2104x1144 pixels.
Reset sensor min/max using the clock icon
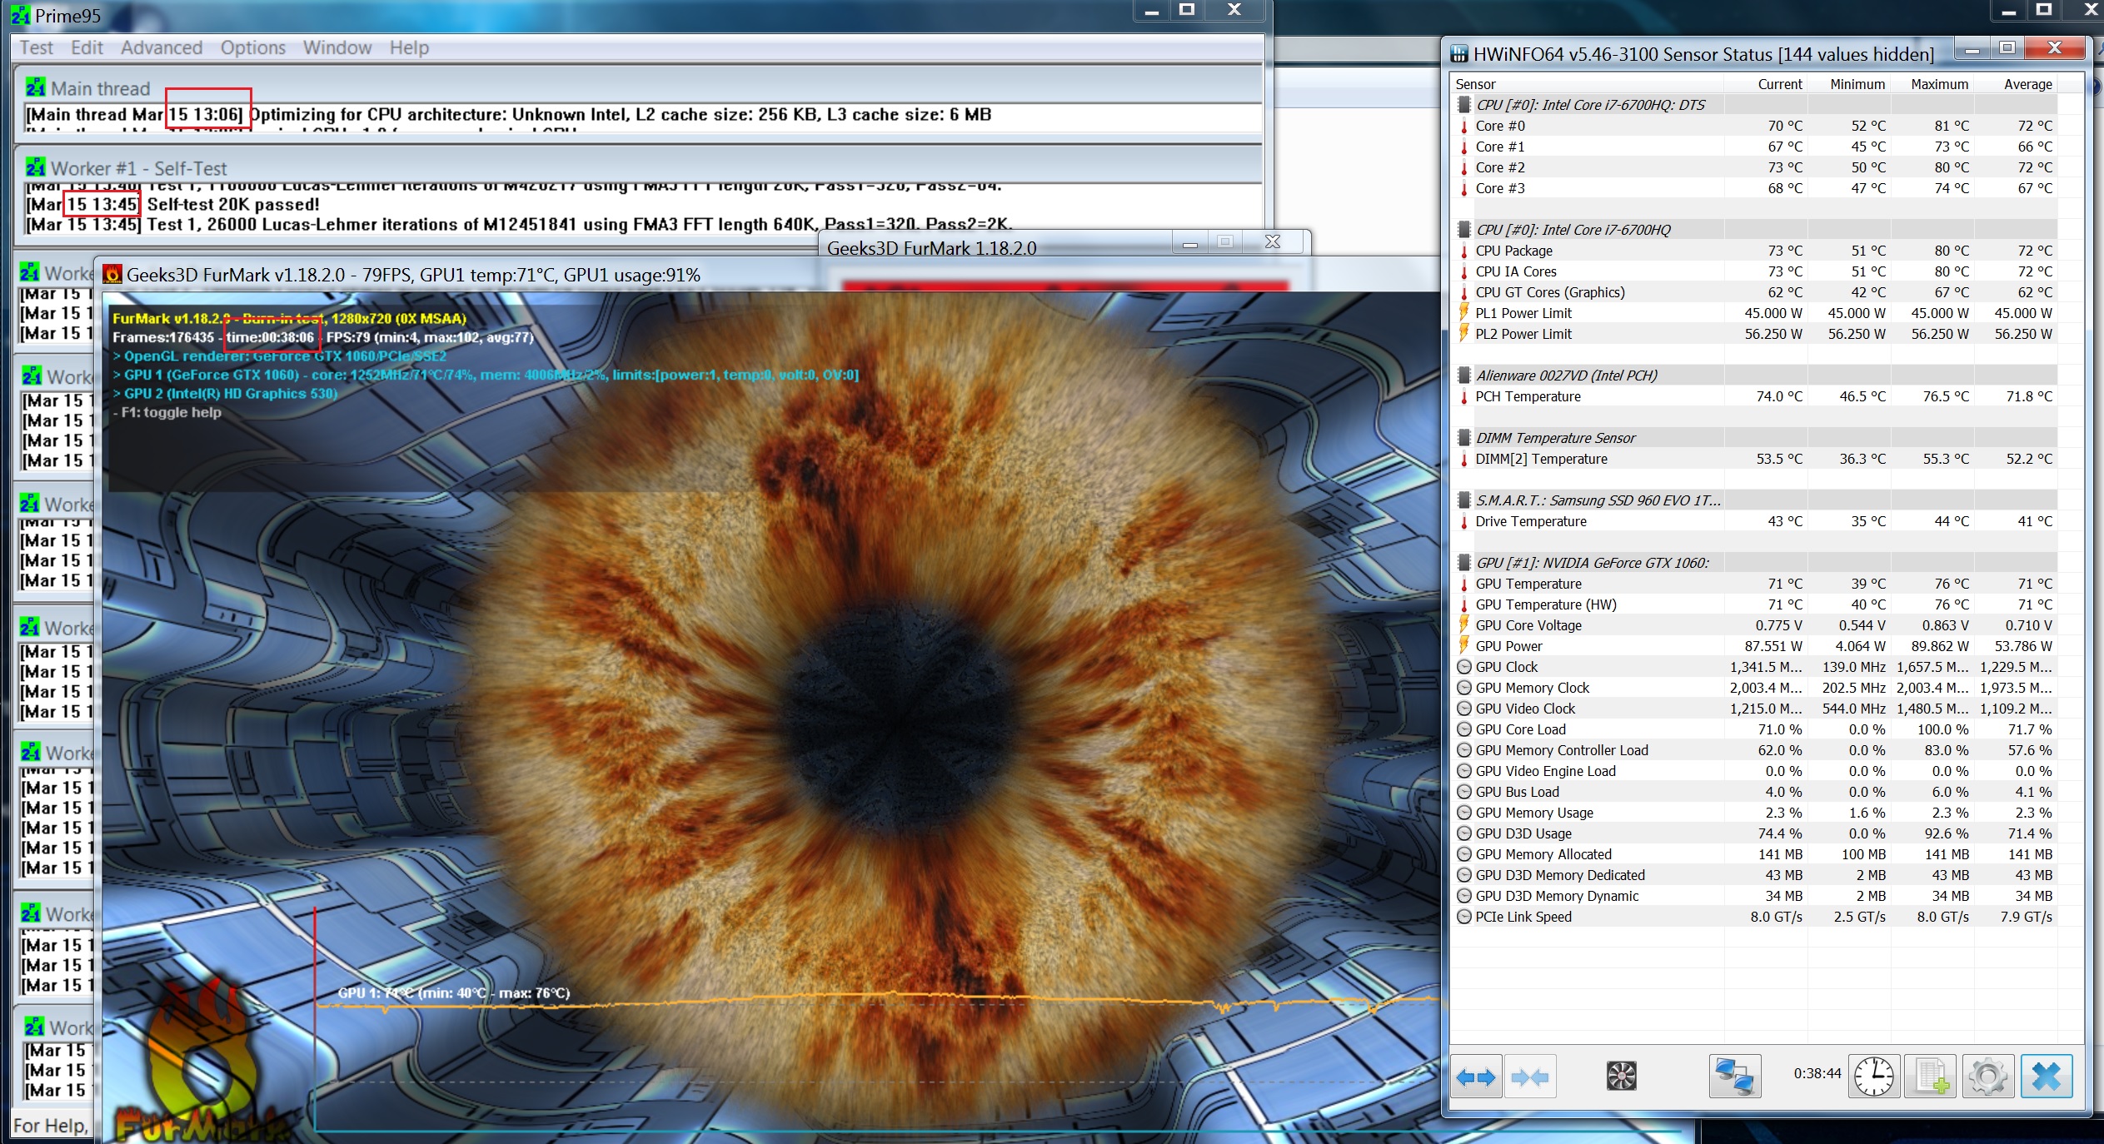[1873, 1077]
